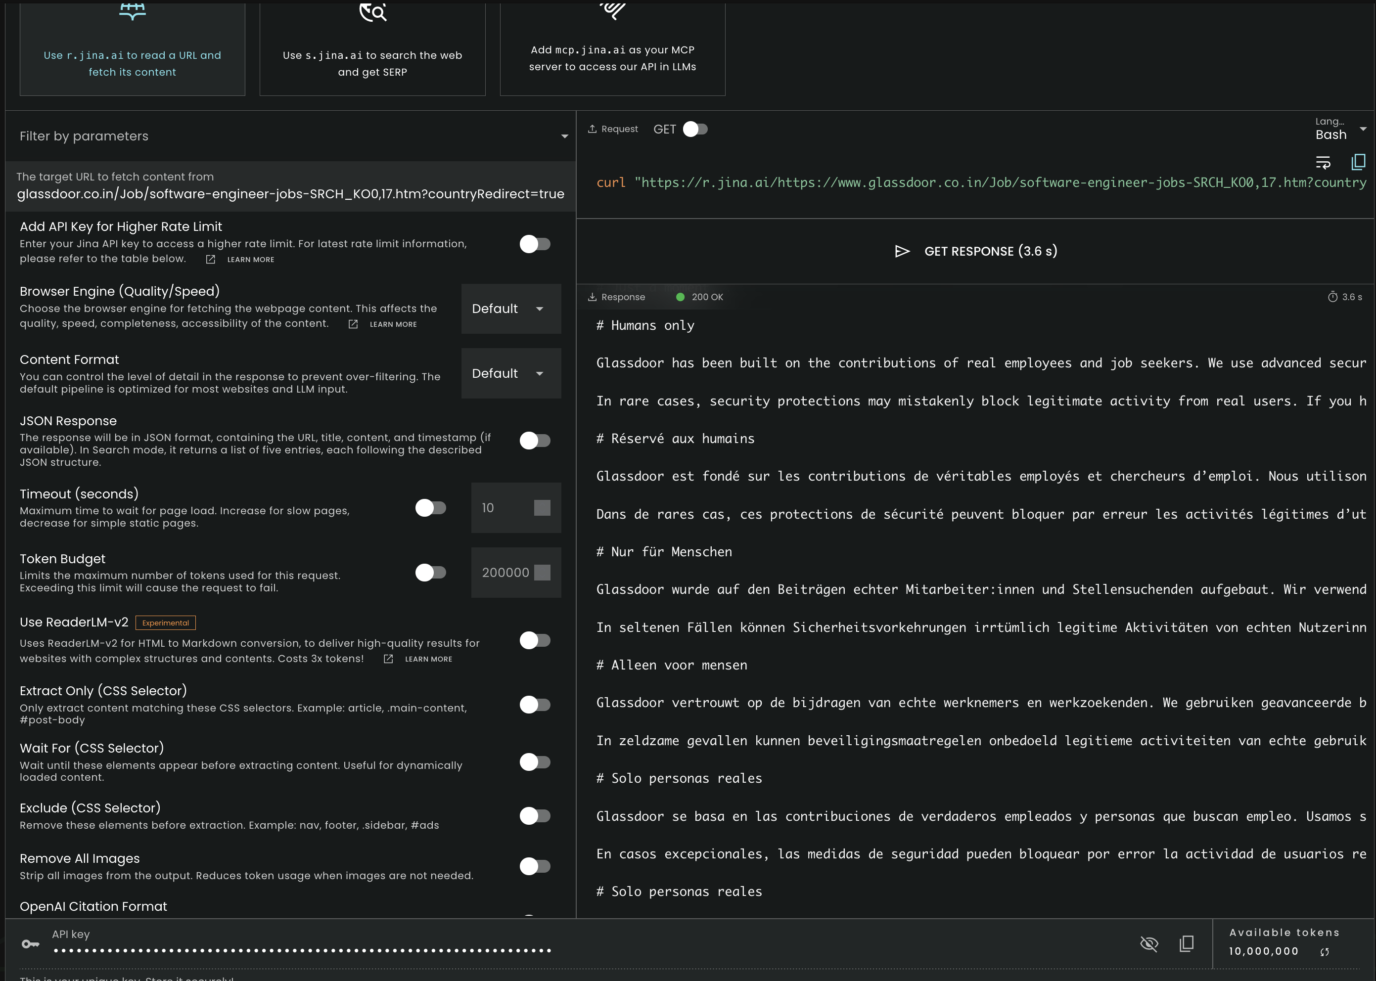Click the send arrow icon beside GET RESPONSE
This screenshot has height=981, width=1376.
(x=902, y=251)
